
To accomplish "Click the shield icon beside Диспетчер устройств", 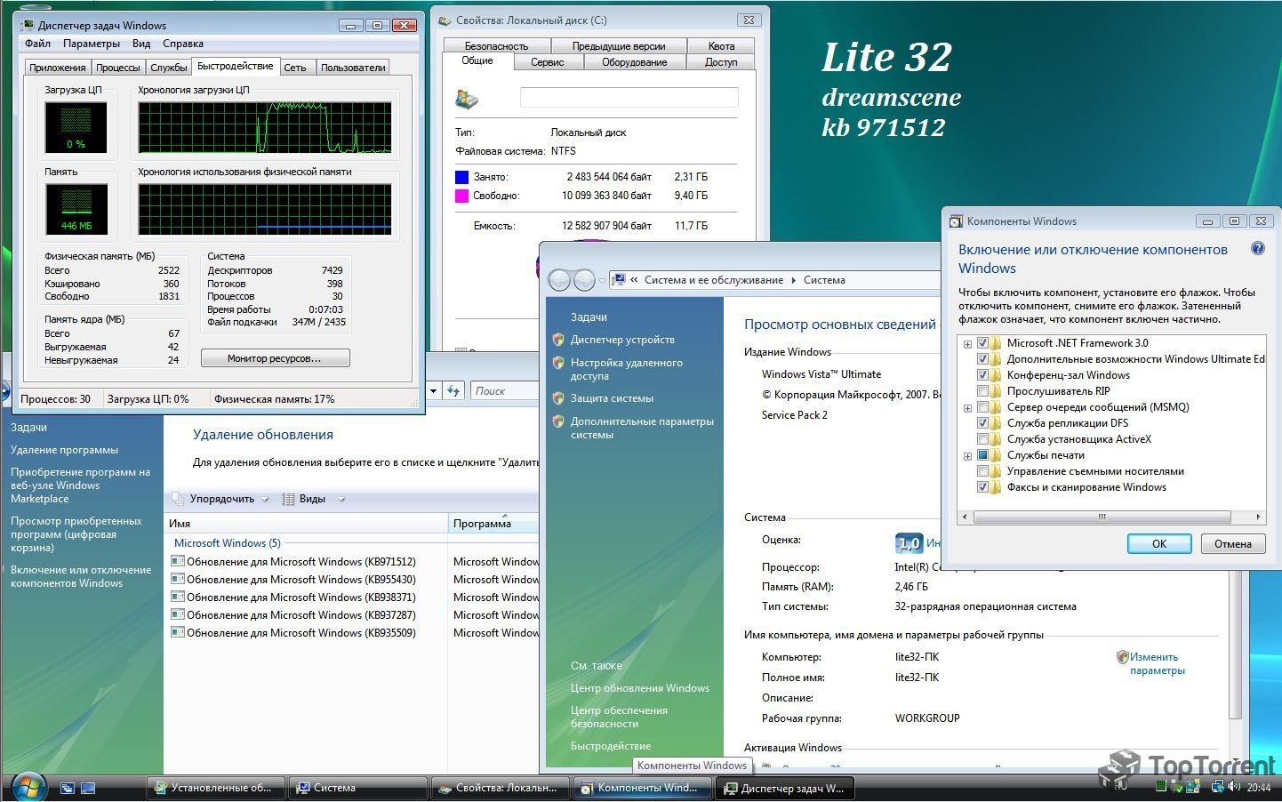I will pos(558,340).
